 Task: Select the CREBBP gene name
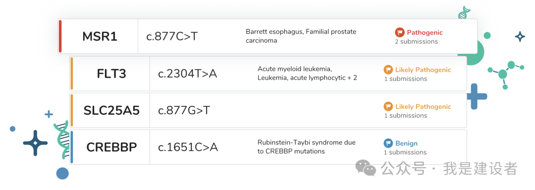[x=111, y=147]
